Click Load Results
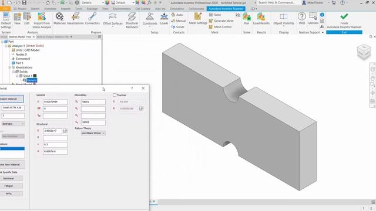This screenshot has height=211, width=376. tap(261, 19)
